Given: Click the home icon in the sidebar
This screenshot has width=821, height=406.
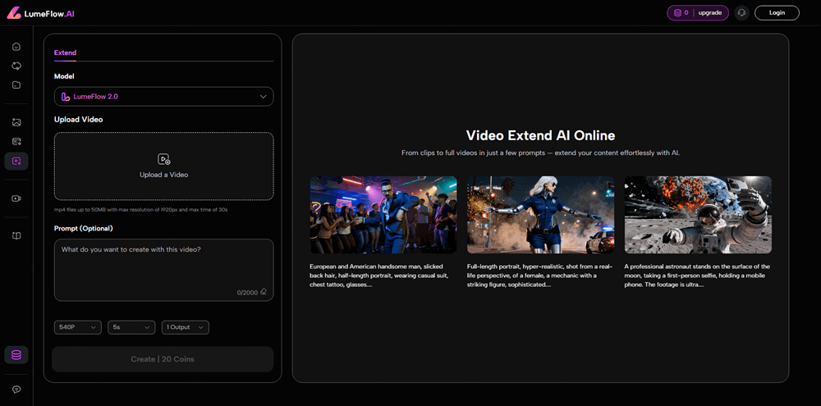Looking at the screenshot, I should coord(16,46).
